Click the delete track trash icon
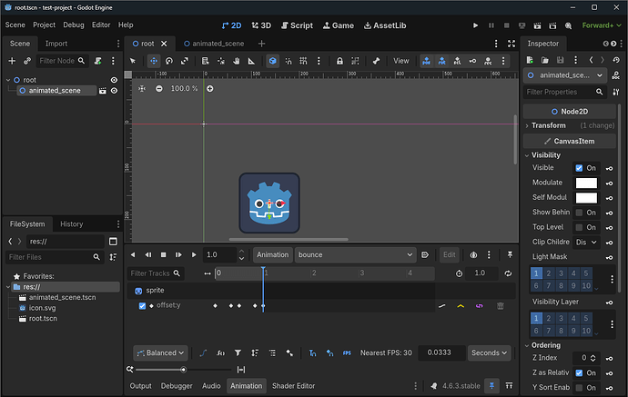 coord(501,306)
